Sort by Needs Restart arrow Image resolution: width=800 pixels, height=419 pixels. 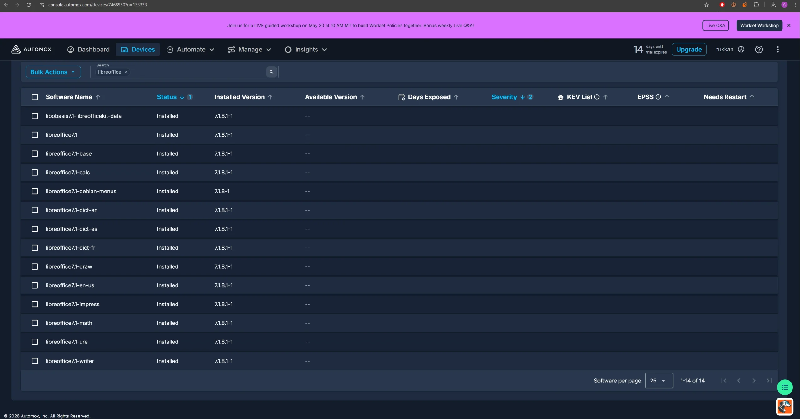click(x=752, y=97)
